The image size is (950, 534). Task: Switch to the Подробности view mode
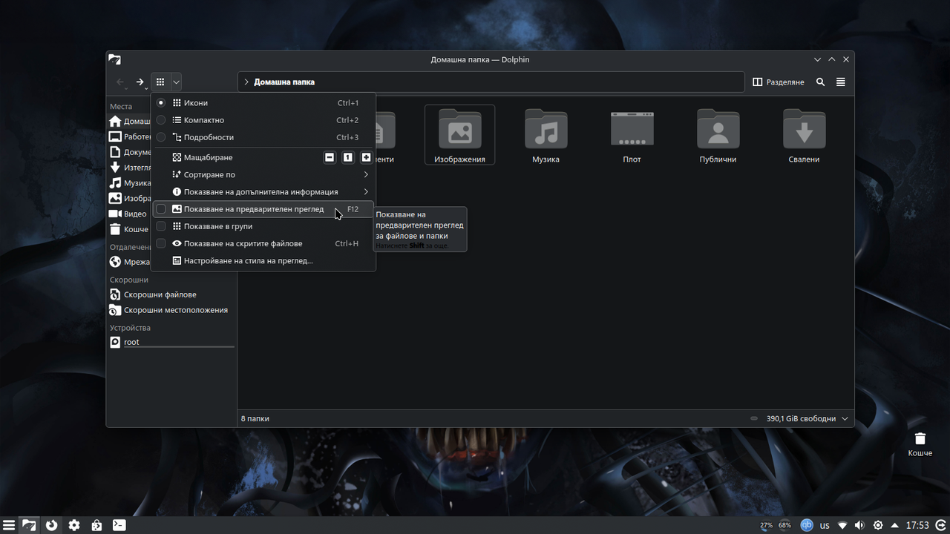pyautogui.click(x=263, y=137)
